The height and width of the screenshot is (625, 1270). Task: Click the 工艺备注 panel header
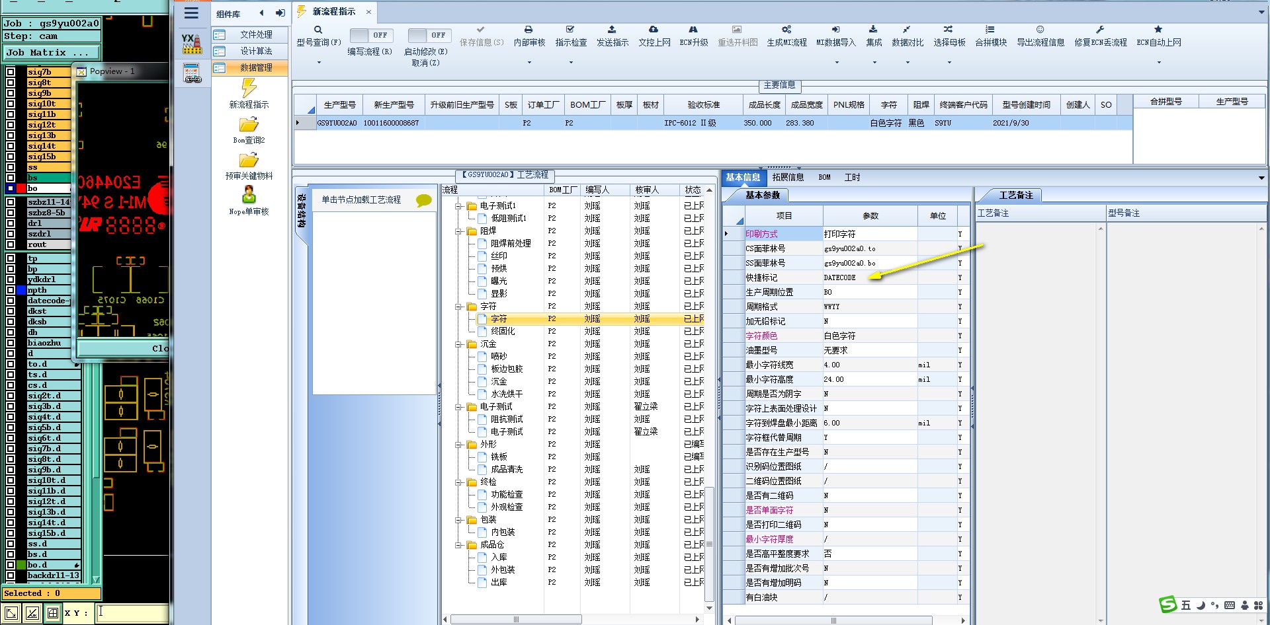pyautogui.click(x=1016, y=195)
